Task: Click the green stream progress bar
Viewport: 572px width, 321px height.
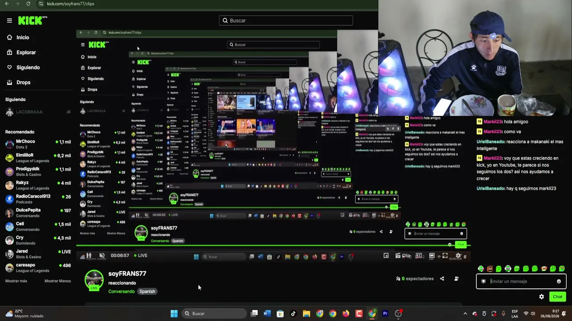Action: (273, 245)
